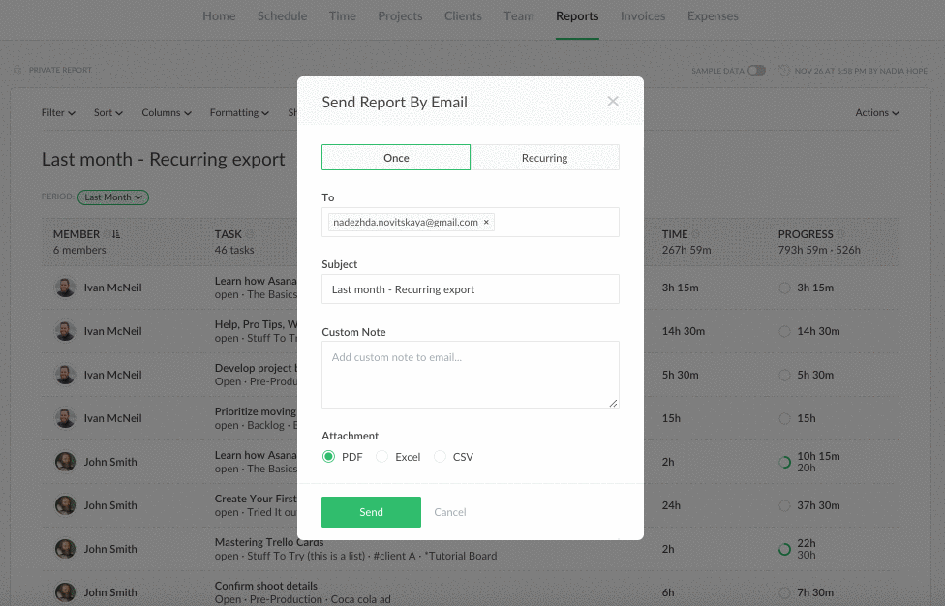The width and height of the screenshot is (945, 606).
Task: Select CSV attachment format
Action: (441, 457)
